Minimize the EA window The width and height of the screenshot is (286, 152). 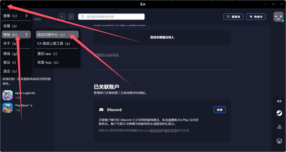[265, 4]
